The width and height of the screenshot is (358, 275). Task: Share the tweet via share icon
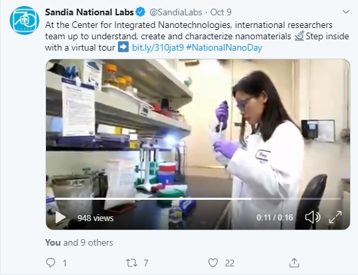pos(294,263)
